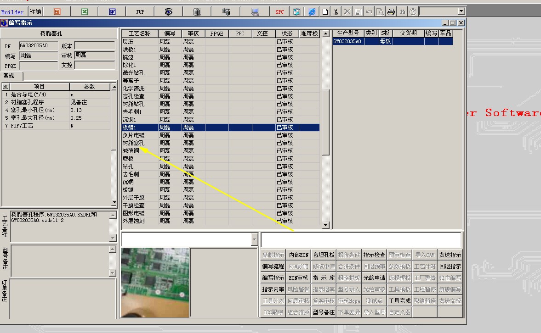Click the 盲埋孔板 button

324,255
